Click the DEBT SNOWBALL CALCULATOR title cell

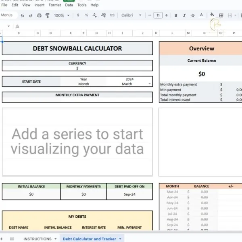tap(77, 48)
